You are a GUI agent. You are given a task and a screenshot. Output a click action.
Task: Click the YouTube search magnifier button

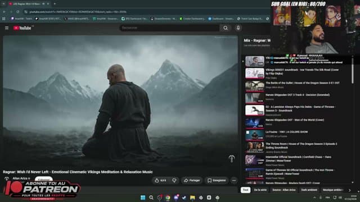point(226,28)
